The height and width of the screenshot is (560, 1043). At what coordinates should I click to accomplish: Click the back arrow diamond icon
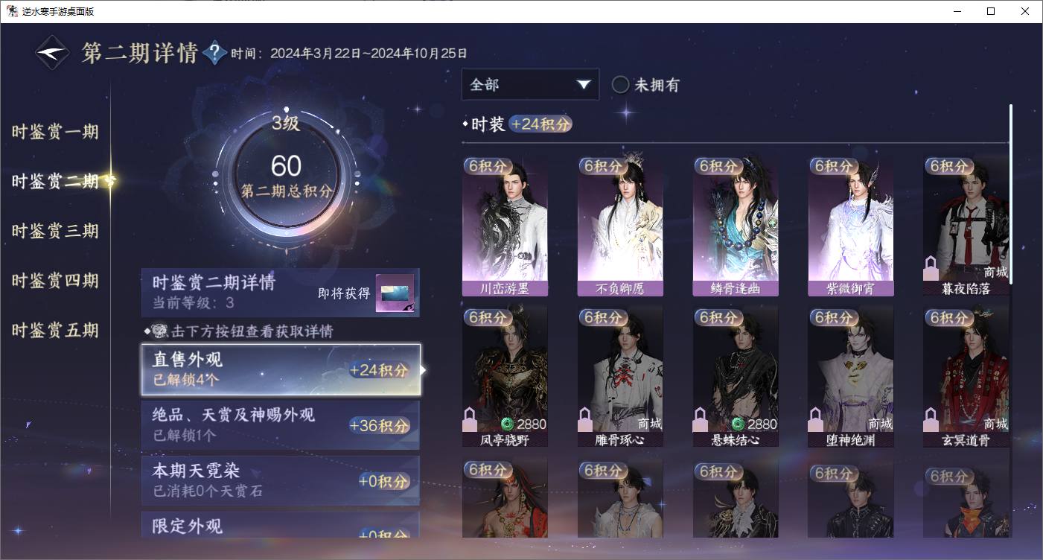(53, 53)
